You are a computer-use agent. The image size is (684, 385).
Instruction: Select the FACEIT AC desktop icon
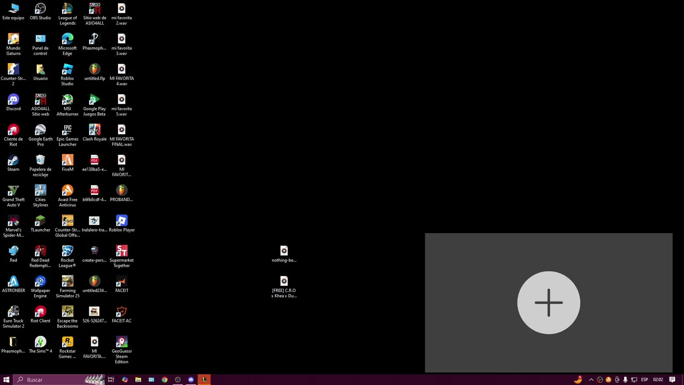(121, 315)
